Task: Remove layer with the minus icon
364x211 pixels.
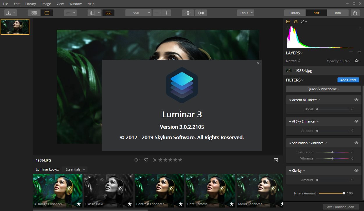Action: (x=351, y=52)
